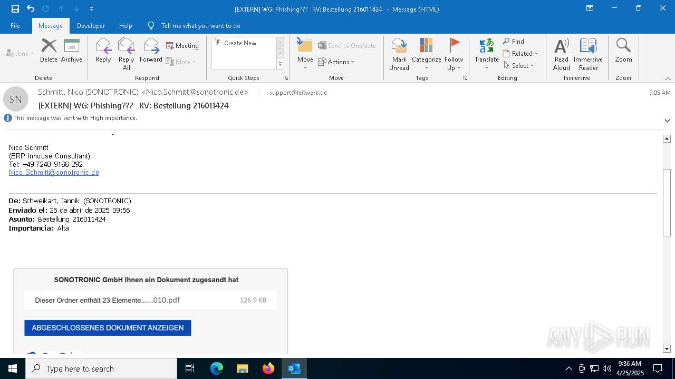Click the message vertical scrollbar thumb

click(667, 202)
